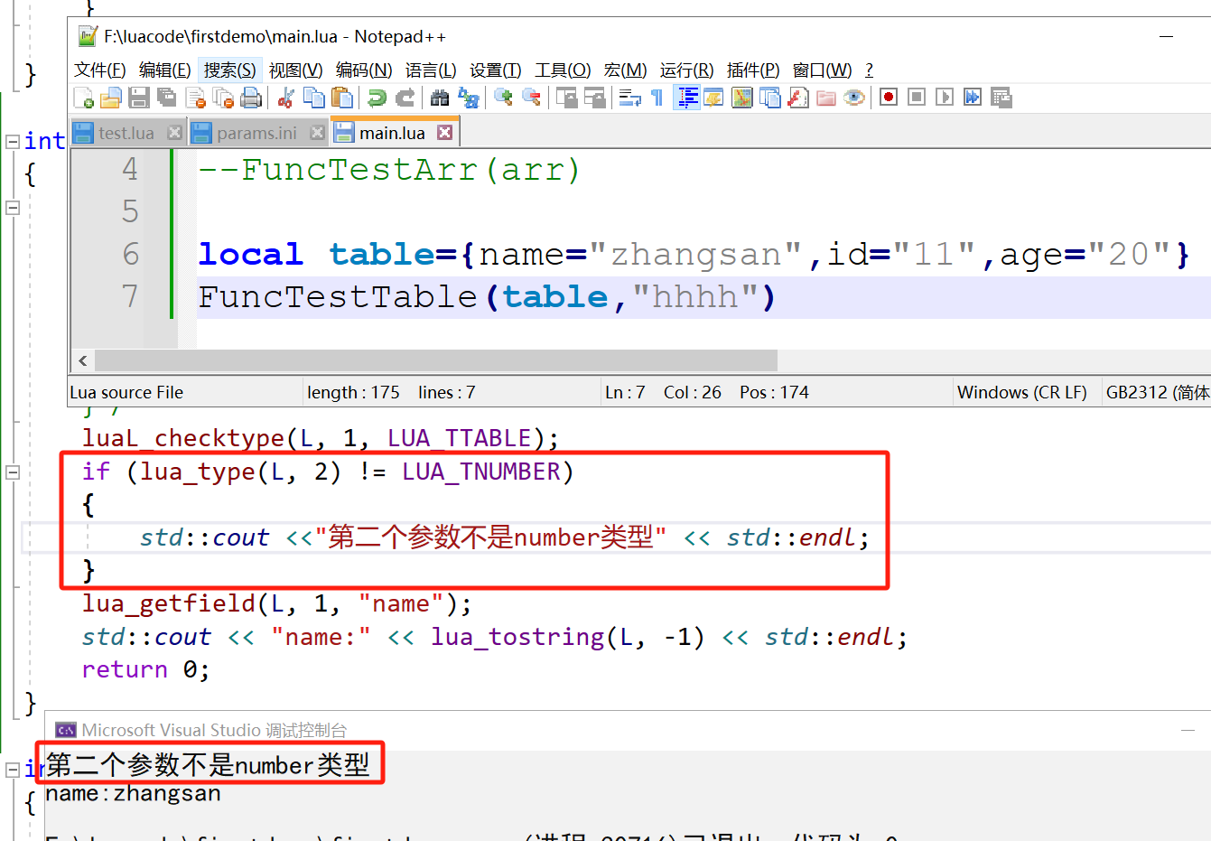
Task: Click the Copy toolbar icon
Action: 314,98
